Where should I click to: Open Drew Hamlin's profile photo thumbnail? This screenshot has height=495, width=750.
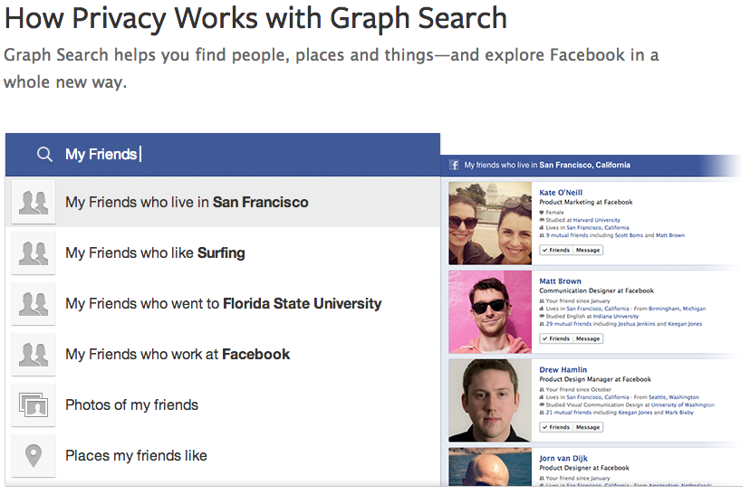click(490, 400)
